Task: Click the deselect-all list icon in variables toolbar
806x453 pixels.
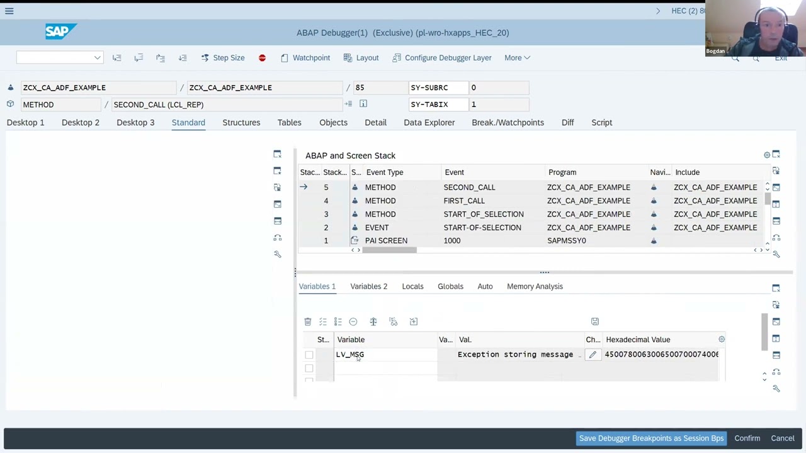Action: (x=338, y=322)
